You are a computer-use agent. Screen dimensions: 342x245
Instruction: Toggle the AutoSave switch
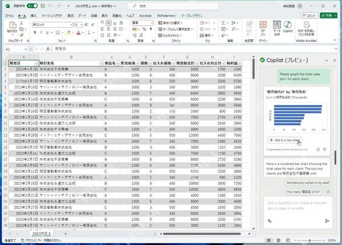[x=32, y=6]
